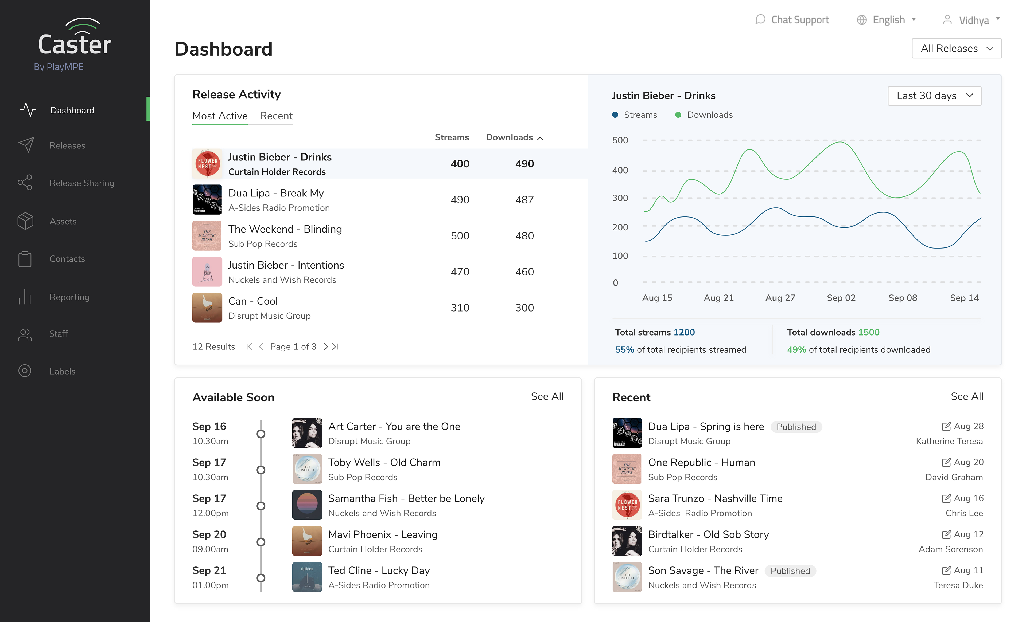Expand the English language menu arrow
Screen dimensions: 1026x622
(914, 19)
